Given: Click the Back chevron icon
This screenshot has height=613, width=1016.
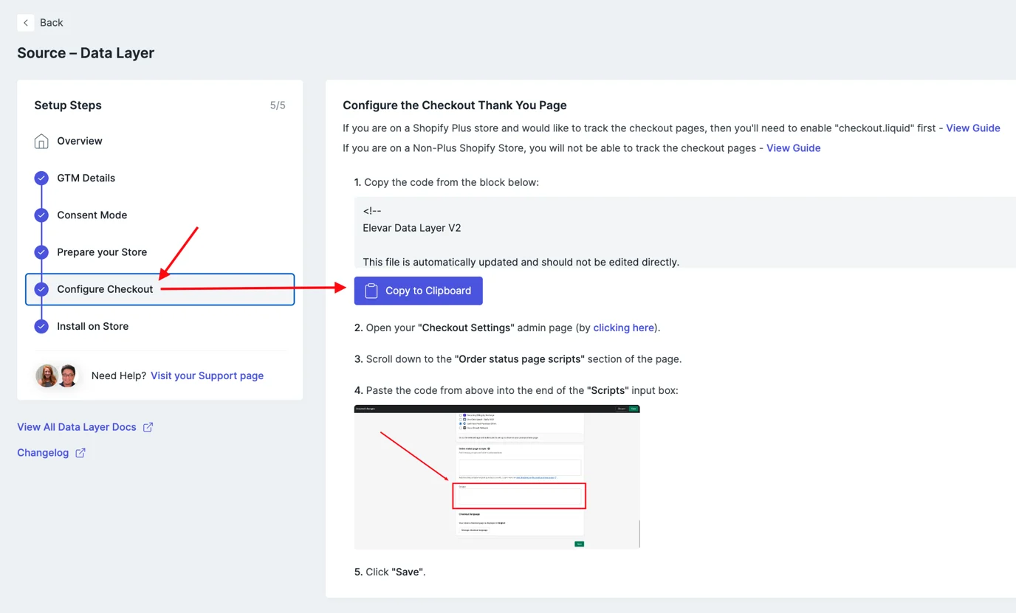Looking at the screenshot, I should tap(26, 23).
